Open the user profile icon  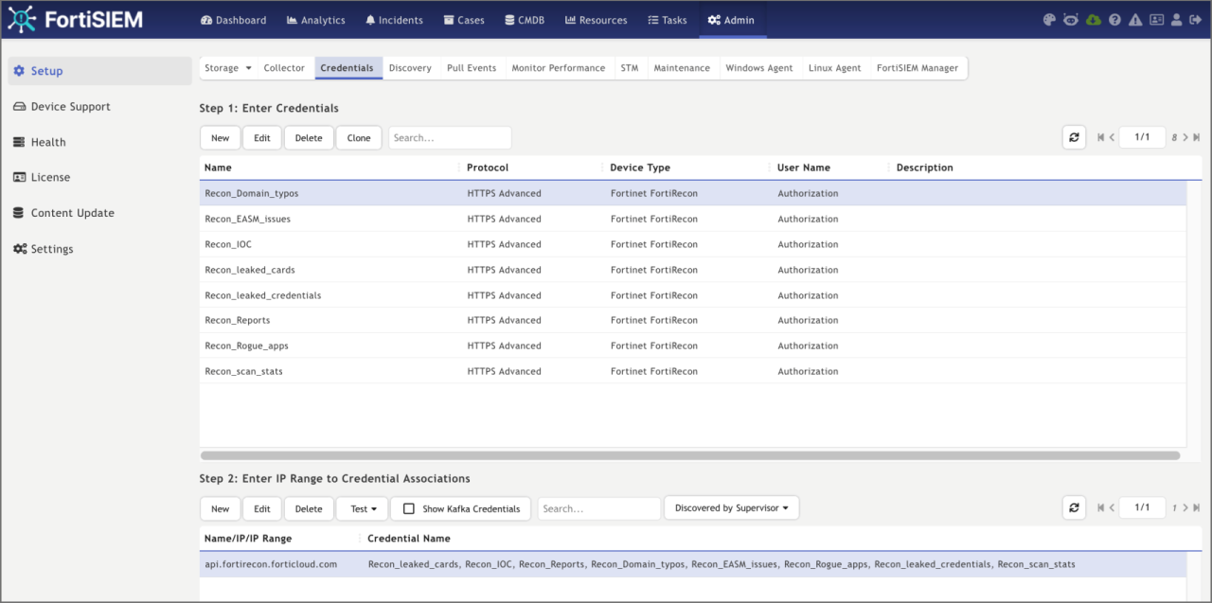click(x=1177, y=20)
